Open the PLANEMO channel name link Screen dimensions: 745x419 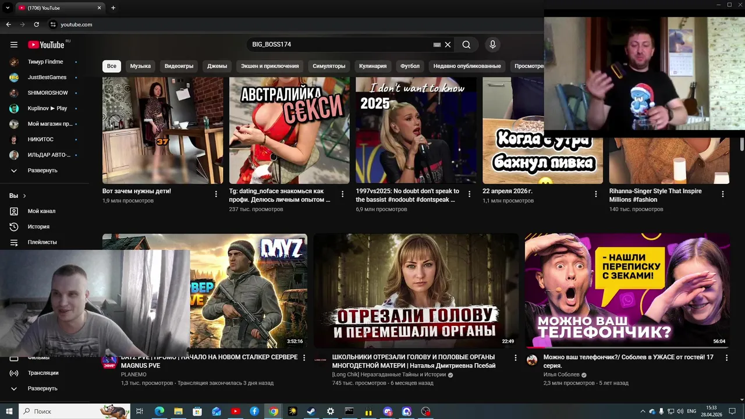[134, 375]
